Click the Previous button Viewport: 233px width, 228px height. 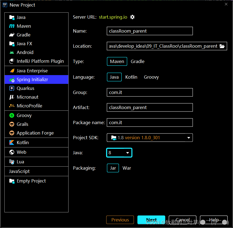tap(120, 220)
